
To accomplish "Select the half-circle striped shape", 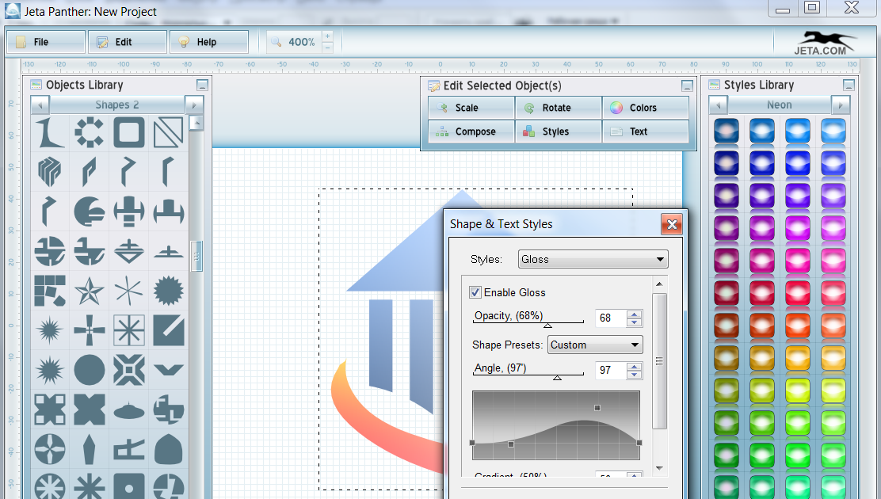I will tap(90, 211).
